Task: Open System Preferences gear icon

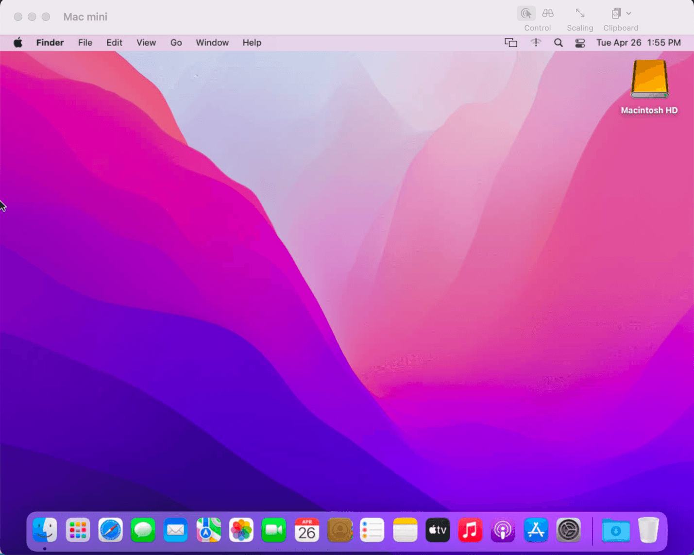Action: [568, 530]
